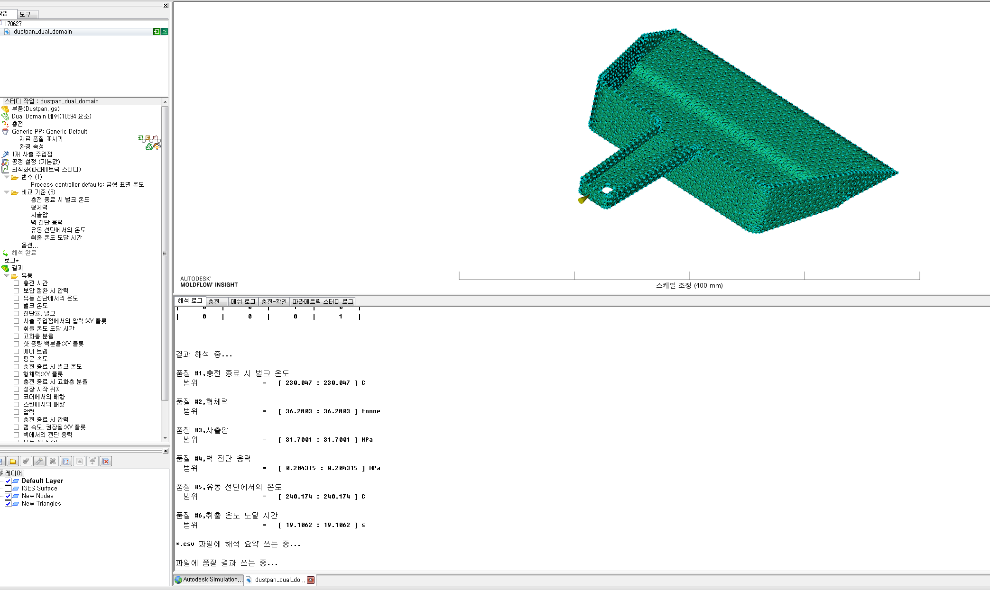Collapse the 유동 results folder
The width and height of the screenshot is (990, 590).
(x=7, y=276)
